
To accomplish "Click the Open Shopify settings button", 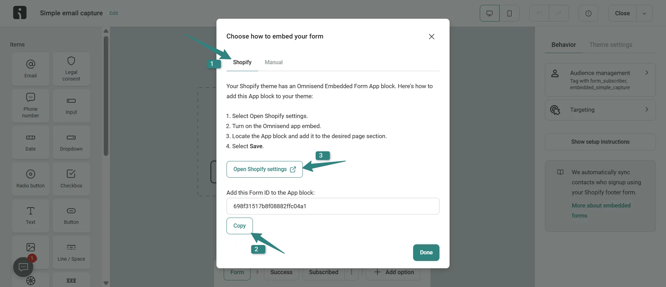I will [264, 169].
